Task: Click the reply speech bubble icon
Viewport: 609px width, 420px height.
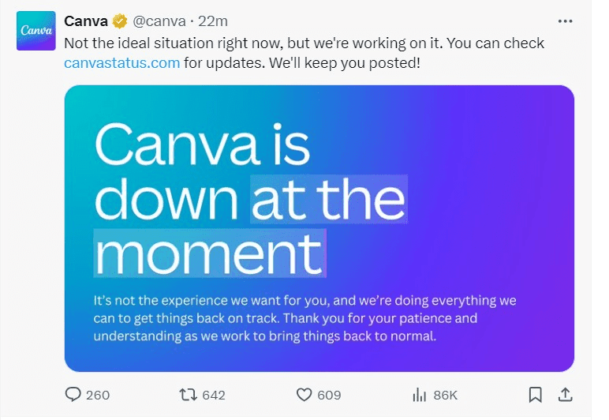Action: click(x=73, y=394)
